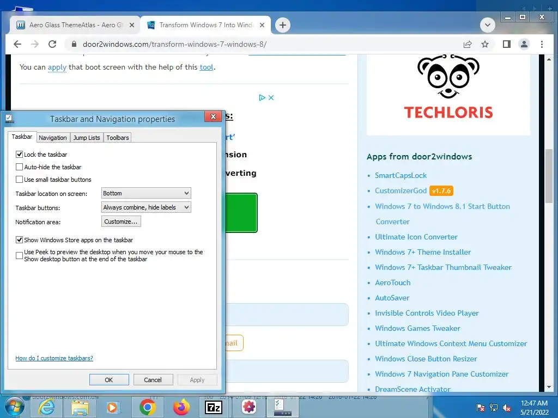
Task: Click the ad info triangle icon
Action: pos(262,97)
